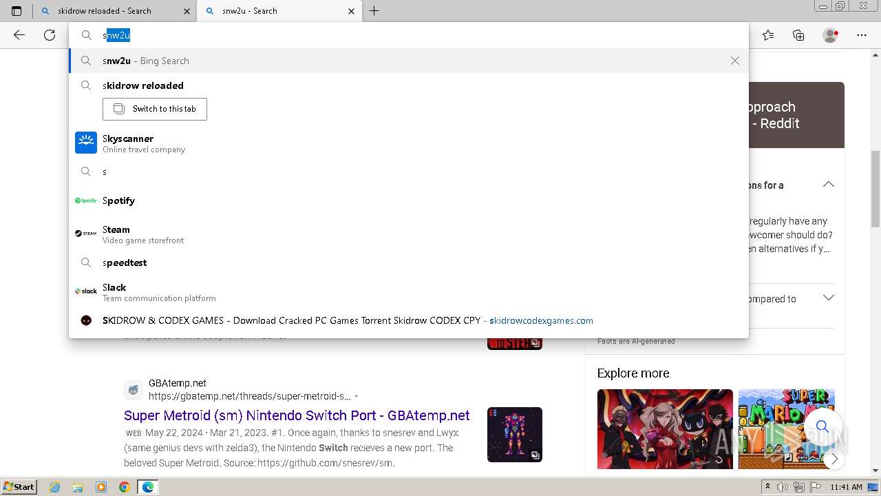Open the Persona characters Explore more image

pos(665,429)
